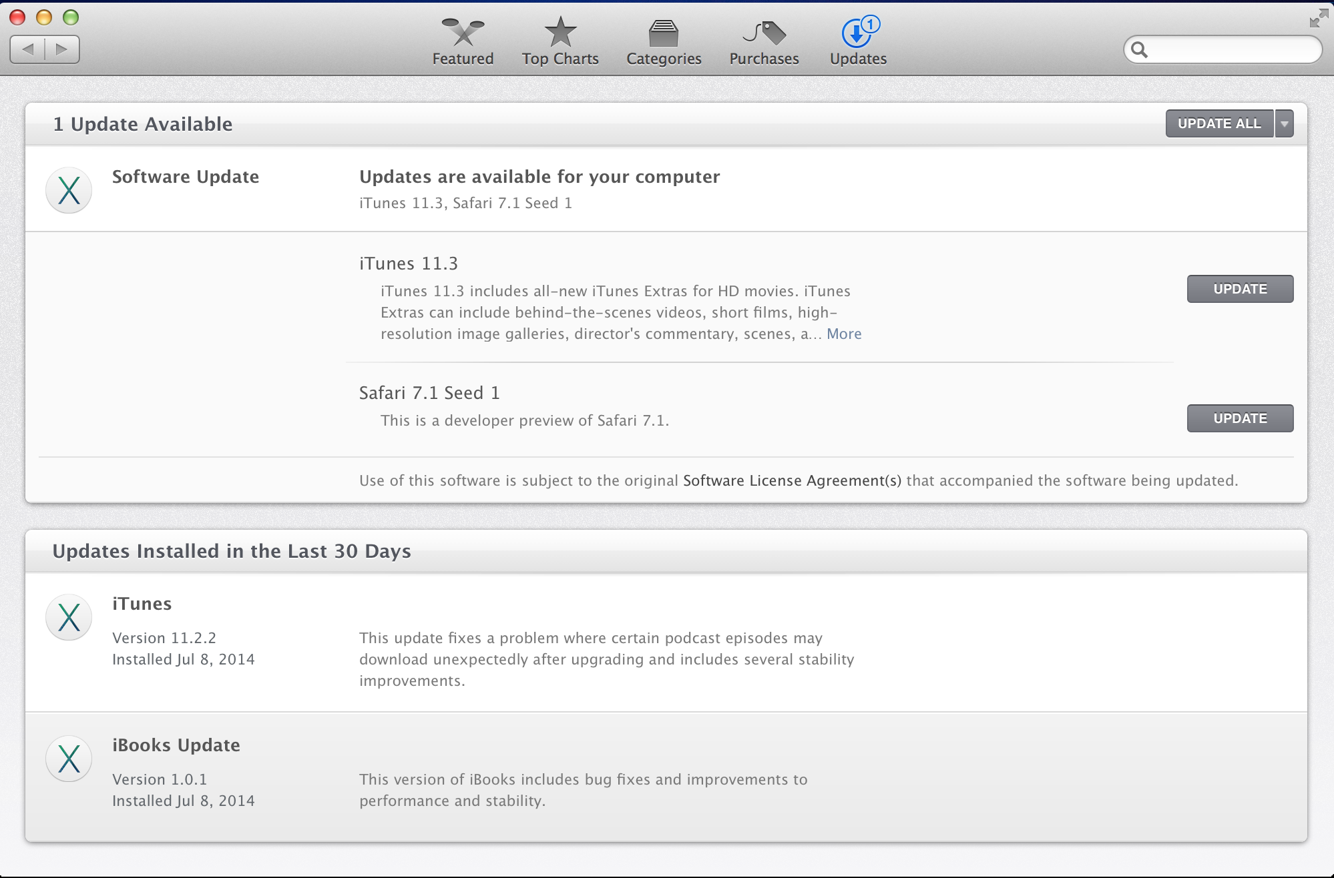Click 'iTunes 11.3' update title
This screenshot has height=878, width=1334.
(409, 264)
